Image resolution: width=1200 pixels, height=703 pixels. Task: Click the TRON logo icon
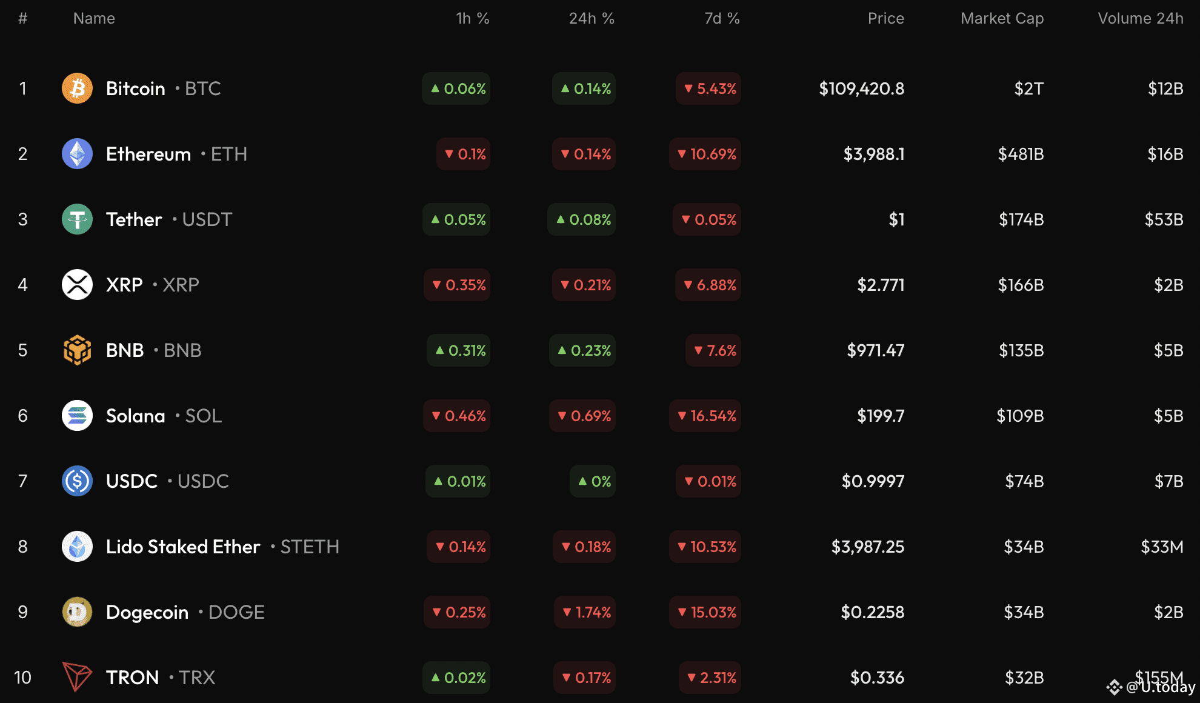point(77,677)
